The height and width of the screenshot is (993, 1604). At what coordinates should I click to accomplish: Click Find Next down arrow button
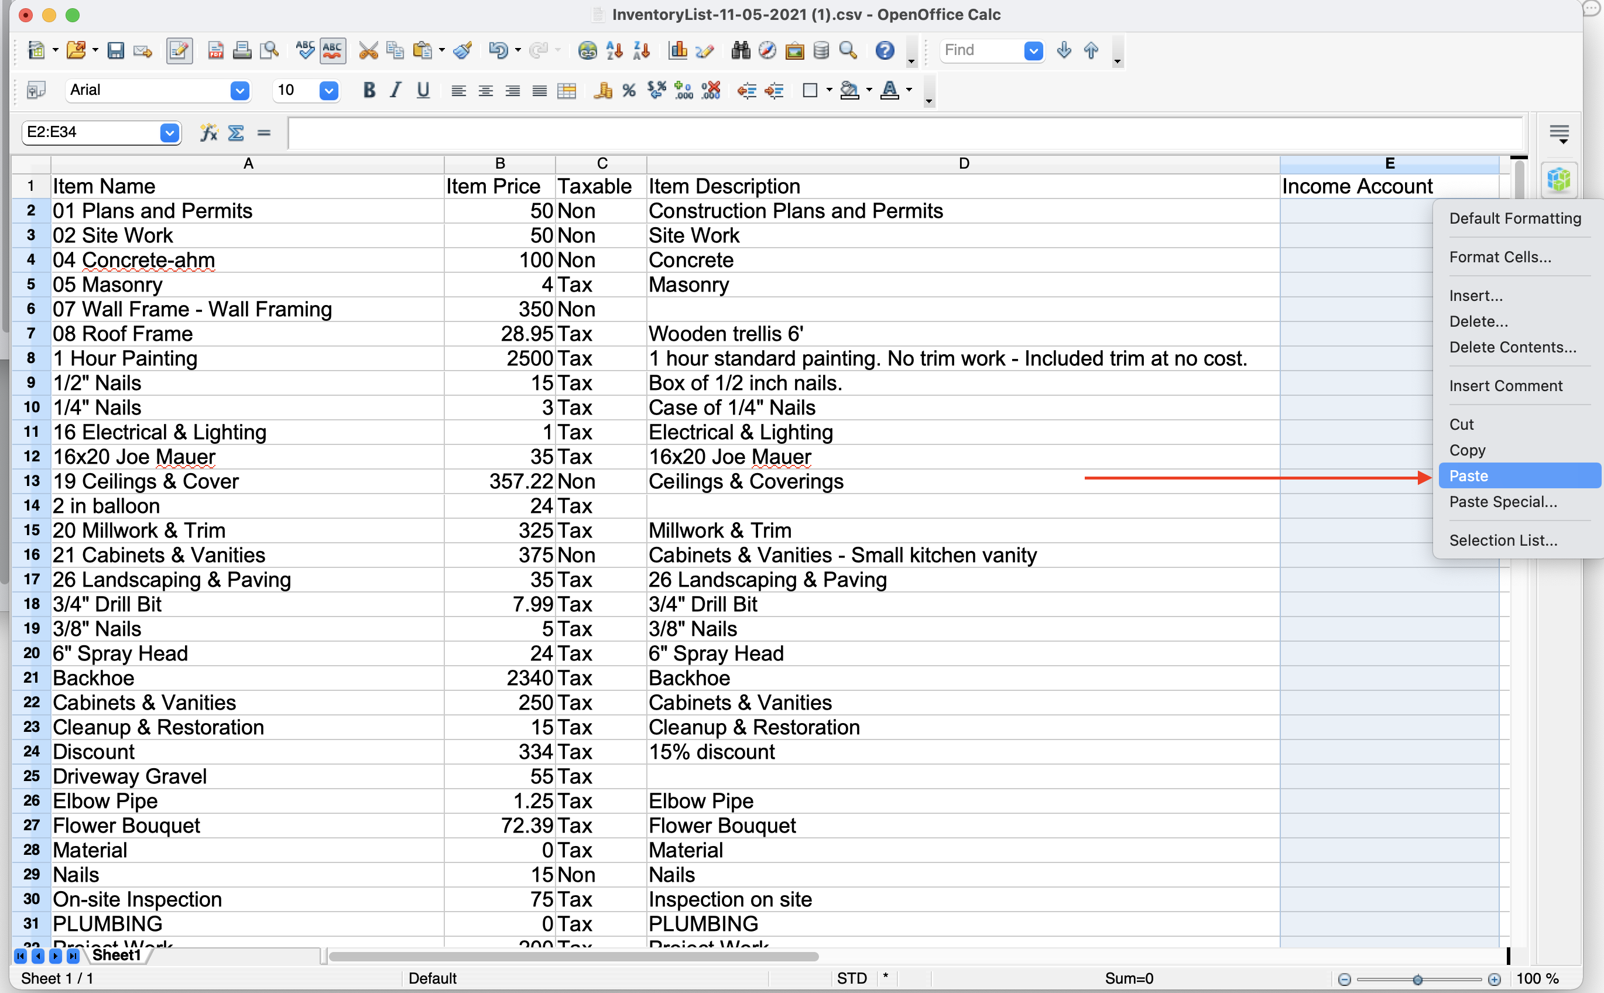[1064, 50]
